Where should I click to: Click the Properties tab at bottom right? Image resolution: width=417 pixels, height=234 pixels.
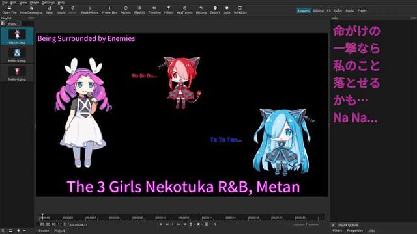(354, 231)
